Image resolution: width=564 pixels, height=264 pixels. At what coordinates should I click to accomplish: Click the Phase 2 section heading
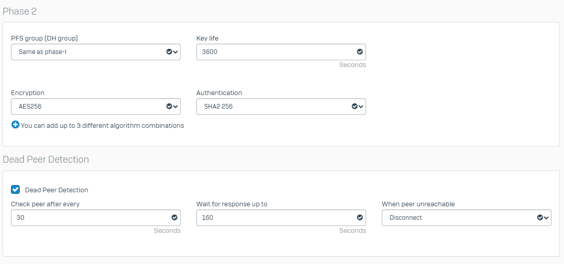click(20, 11)
